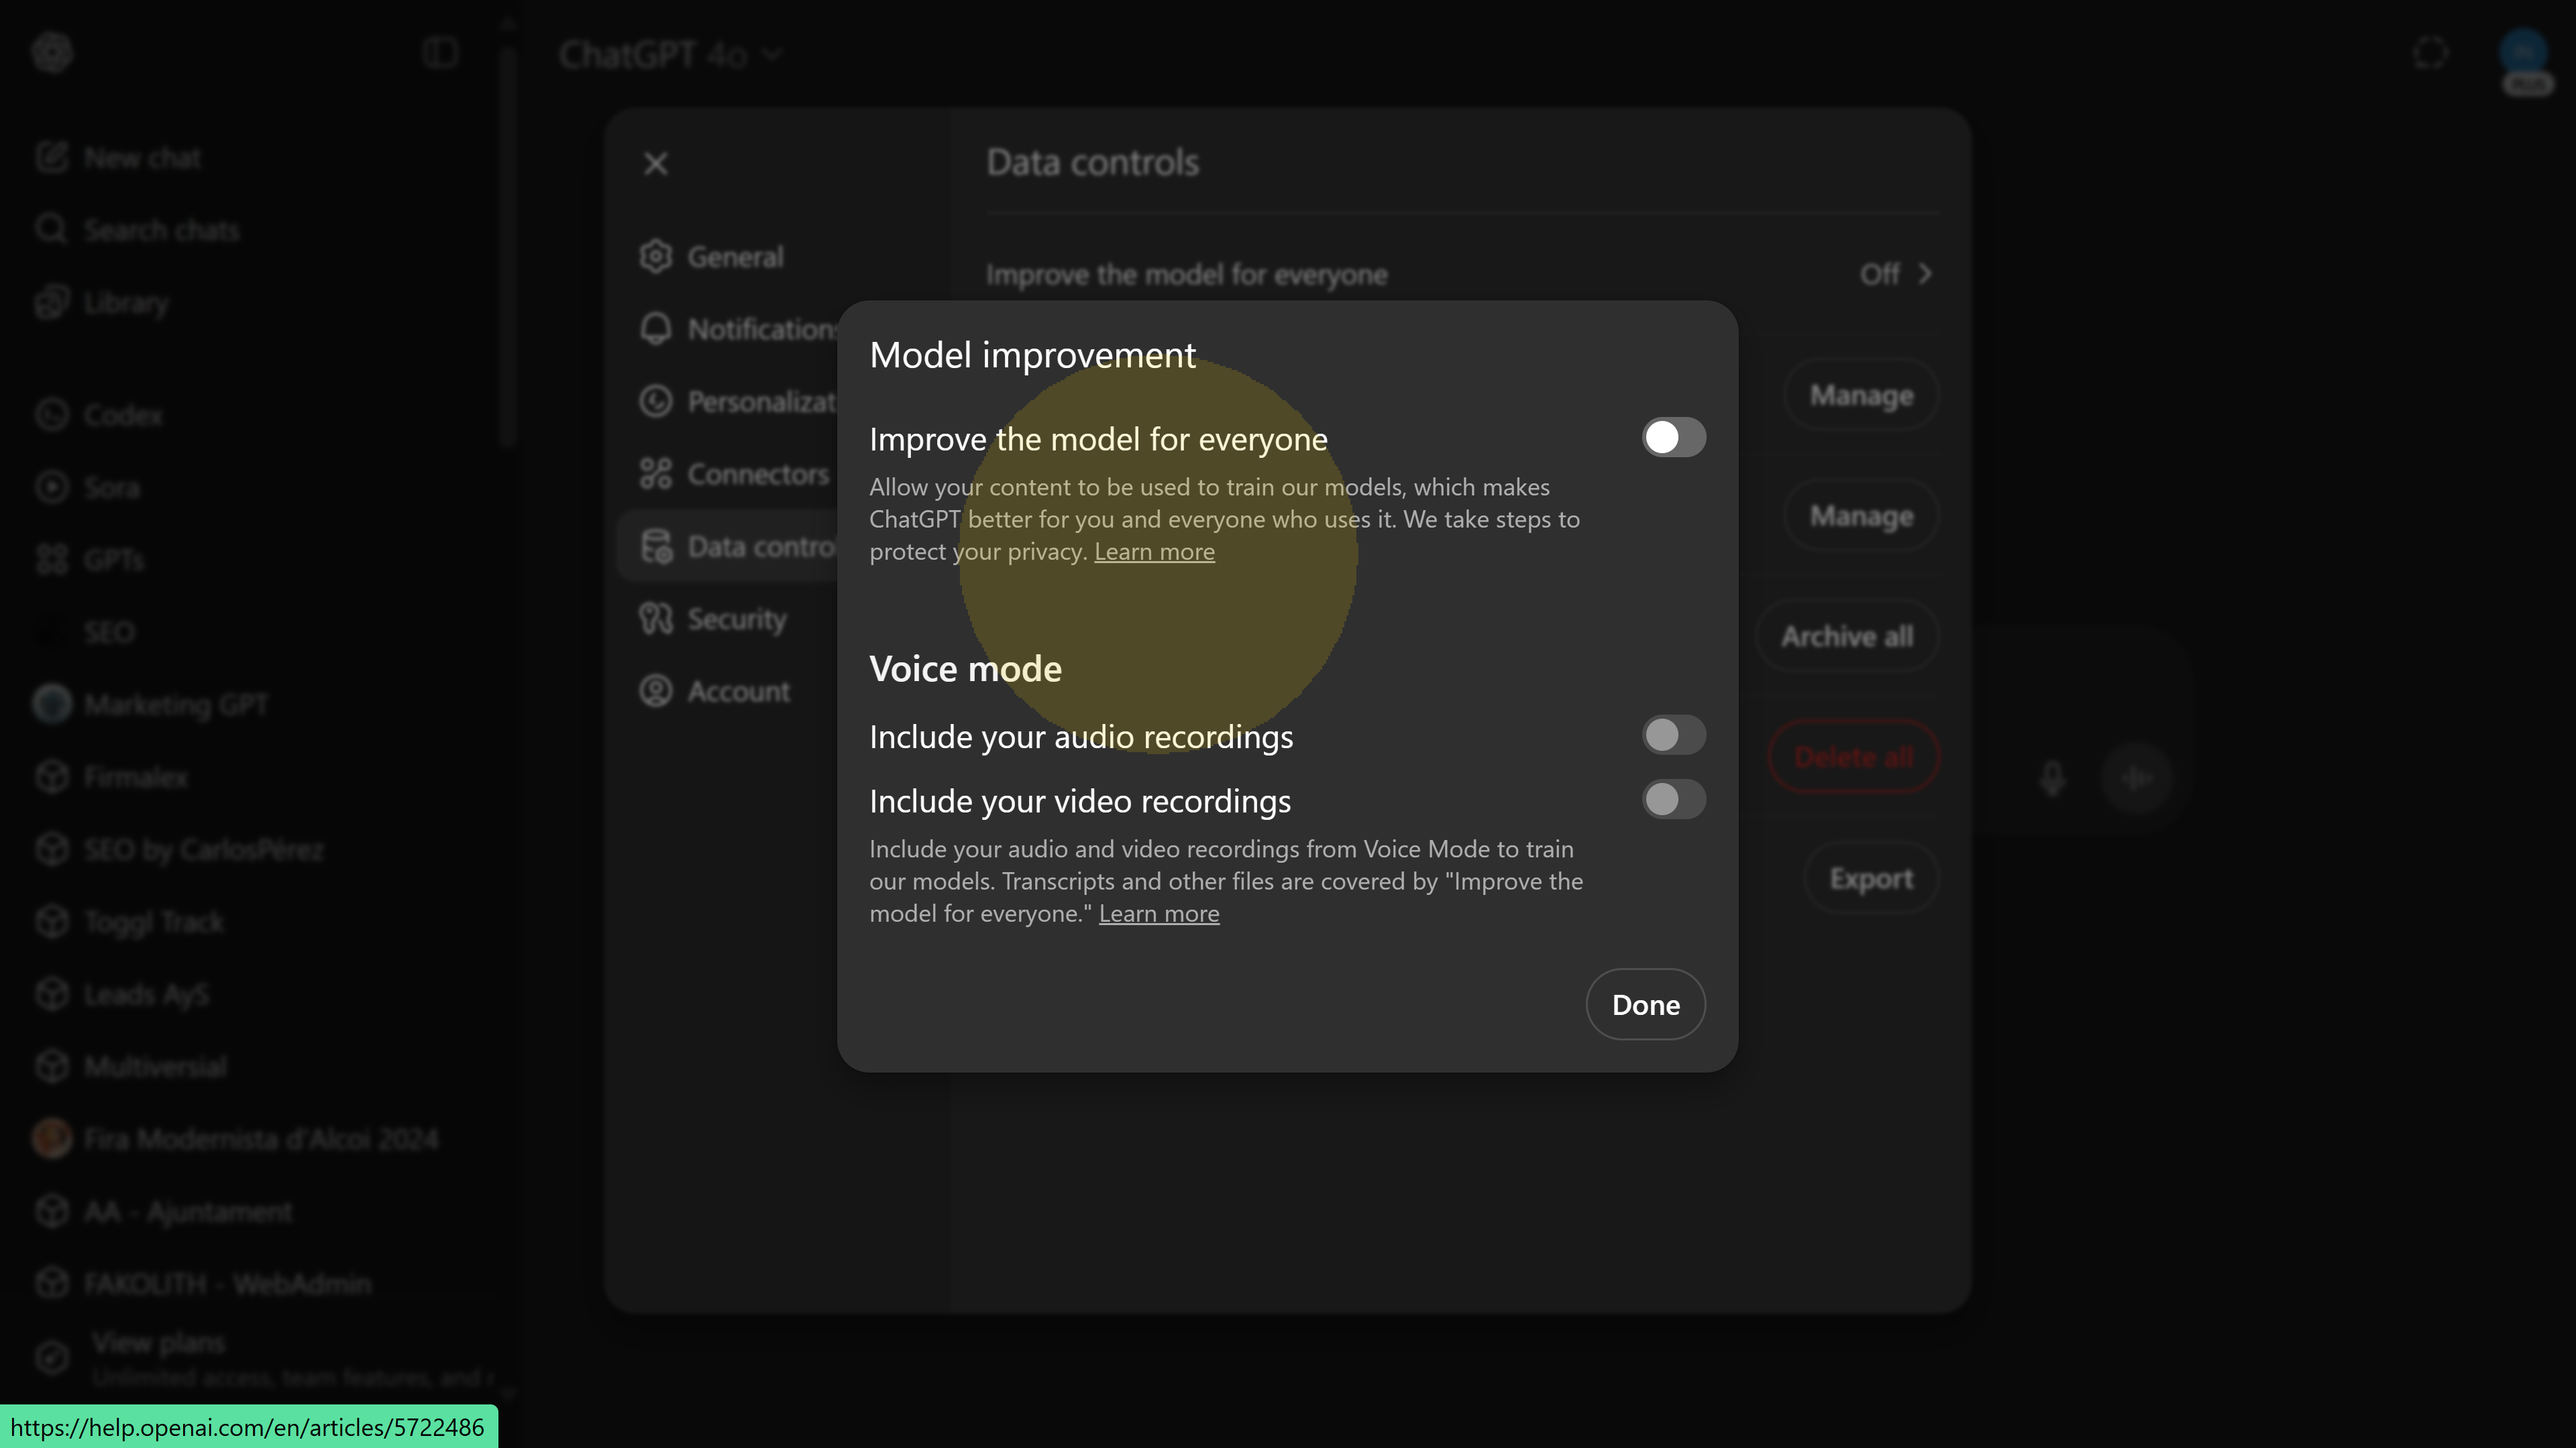
Task: Click the Personalization icon
Action: (656, 402)
